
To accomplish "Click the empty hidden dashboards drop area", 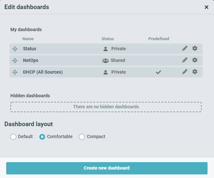I will click(106, 107).
